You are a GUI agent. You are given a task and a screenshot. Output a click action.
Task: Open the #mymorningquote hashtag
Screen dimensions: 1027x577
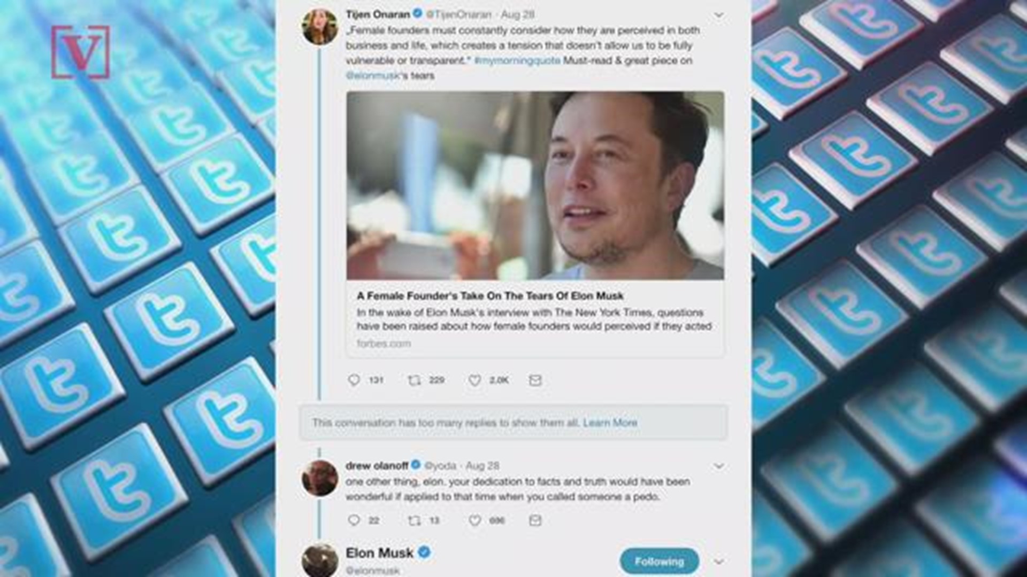(517, 60)
